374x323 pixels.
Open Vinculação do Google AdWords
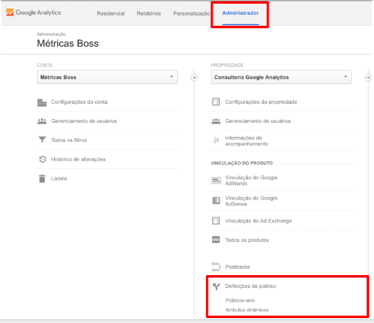[251, 181]
